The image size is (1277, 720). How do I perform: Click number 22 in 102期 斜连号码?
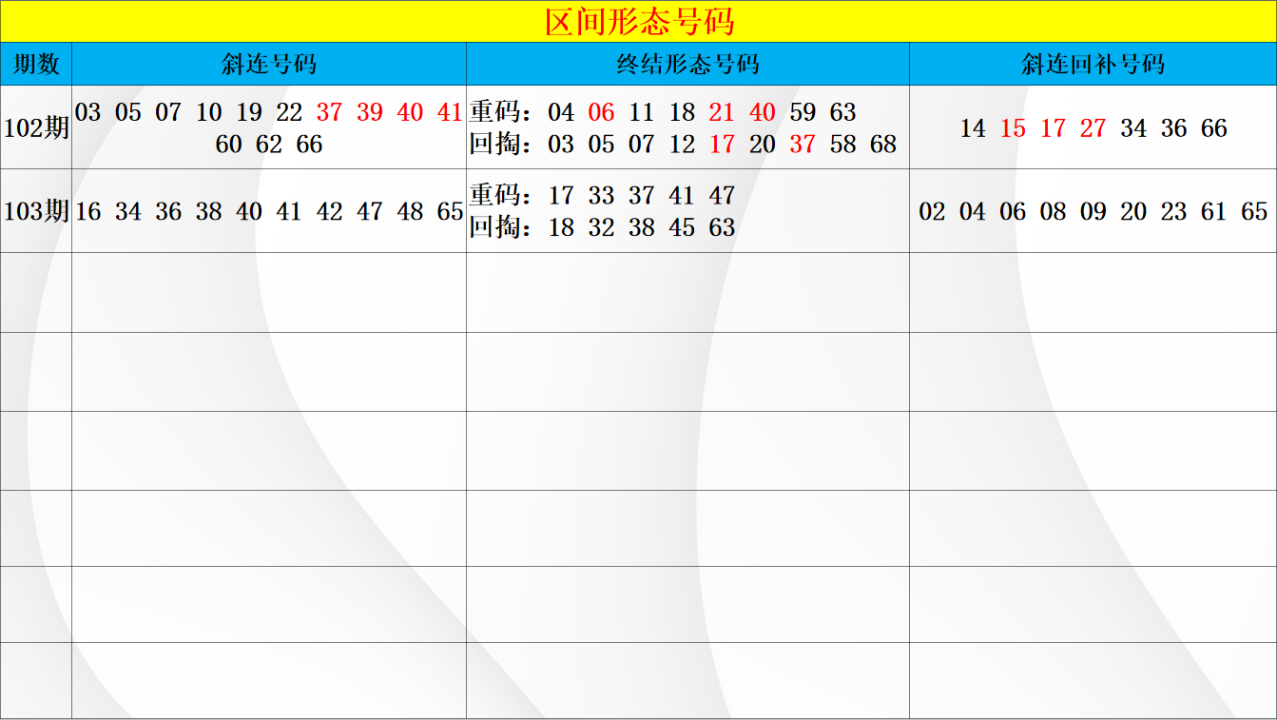pyautogui.click(x=289, y=112)
